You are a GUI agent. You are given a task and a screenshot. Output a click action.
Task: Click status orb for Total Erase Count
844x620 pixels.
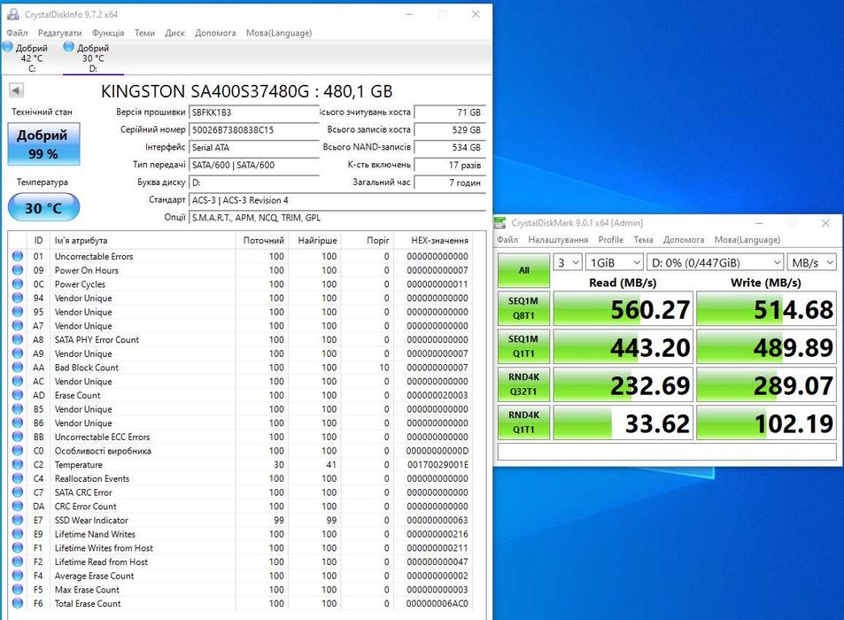click(x=18, y=603)
